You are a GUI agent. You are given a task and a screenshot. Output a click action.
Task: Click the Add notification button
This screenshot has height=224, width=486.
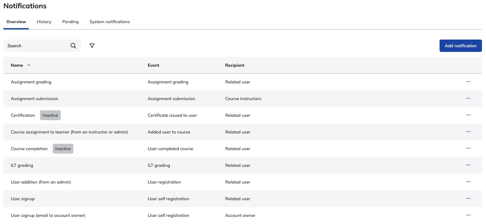(461, 46)
